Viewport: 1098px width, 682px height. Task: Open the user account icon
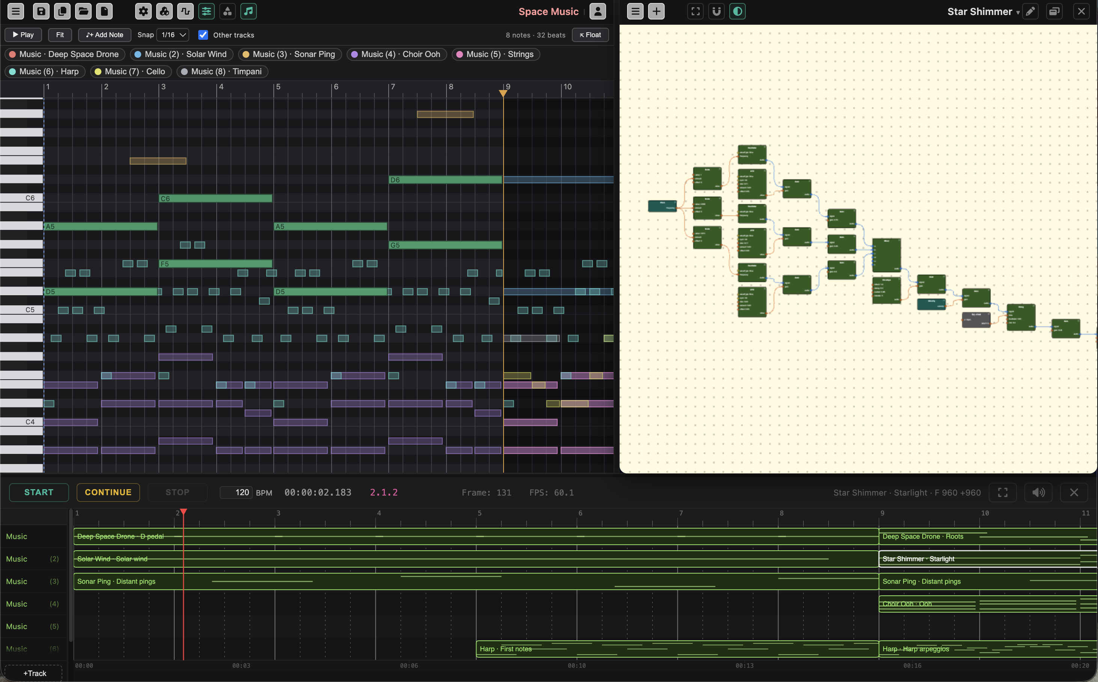598,11
